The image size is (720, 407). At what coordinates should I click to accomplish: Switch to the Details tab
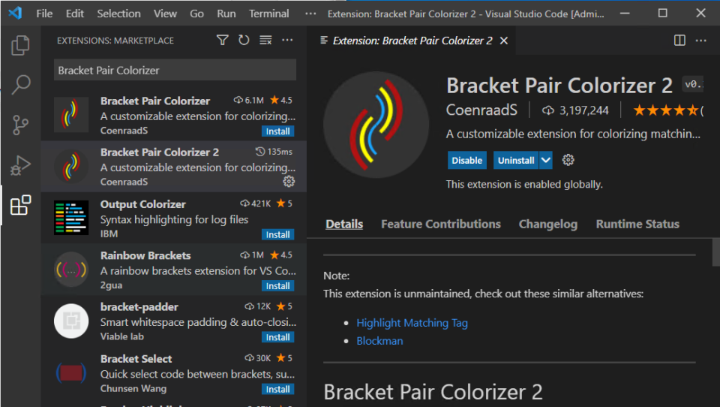344,224
